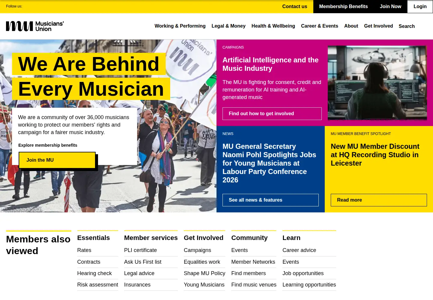
Task: Click the Read more button
Action: (x=379, y=200)
